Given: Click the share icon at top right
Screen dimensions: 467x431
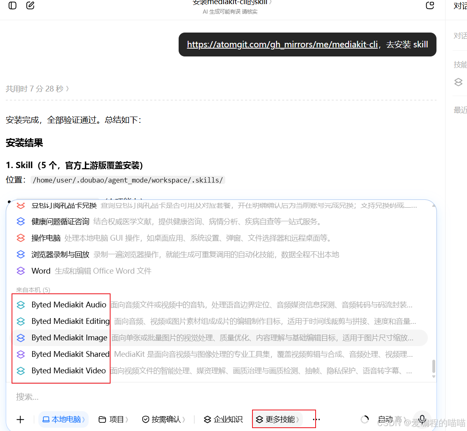Looking at the screenshot, I should click(430, 5).
